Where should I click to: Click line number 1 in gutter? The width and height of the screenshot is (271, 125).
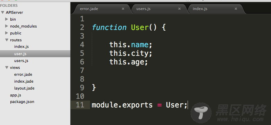(82, 19)
